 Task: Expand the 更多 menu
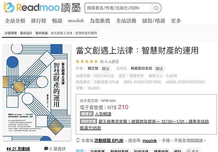176,21
